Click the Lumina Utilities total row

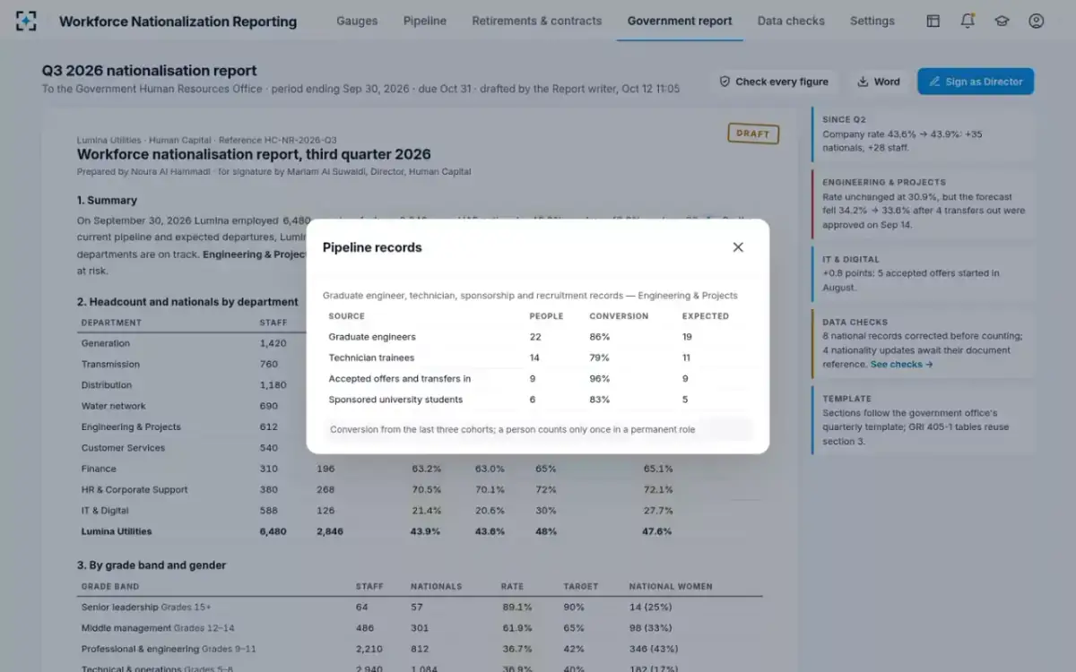pos(420,531)
